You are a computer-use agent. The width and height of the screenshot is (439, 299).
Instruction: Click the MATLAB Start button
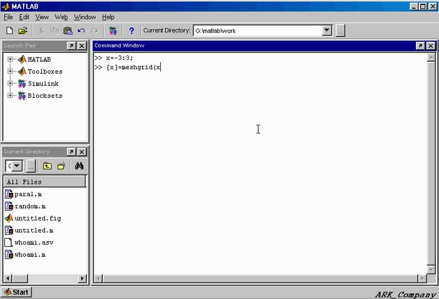[16, 292]
